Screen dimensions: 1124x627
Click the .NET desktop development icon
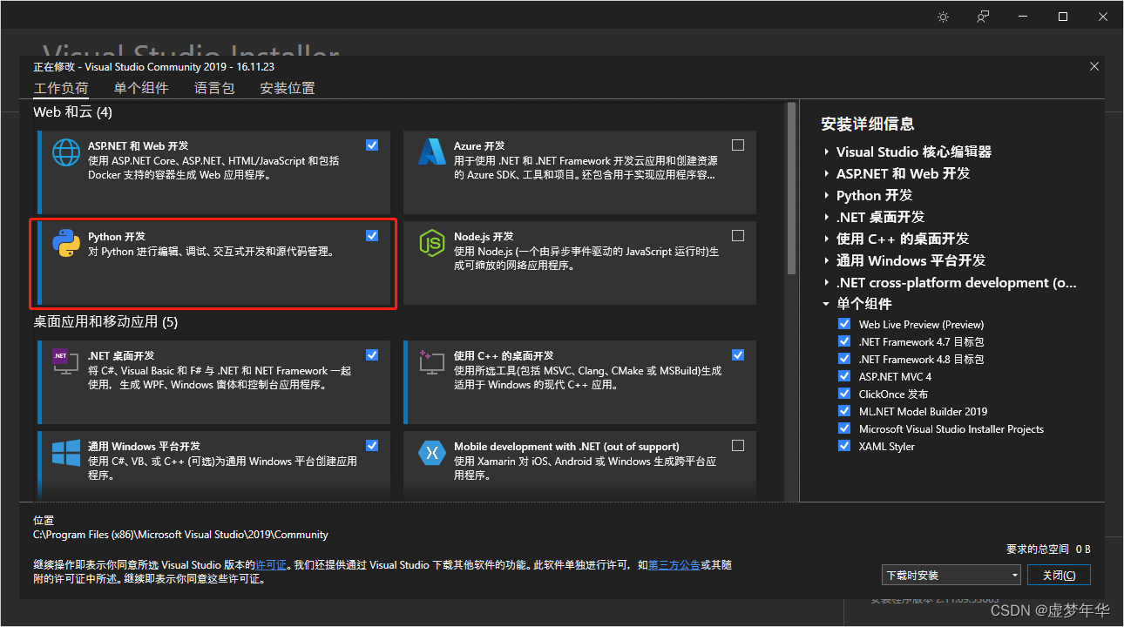66,362
